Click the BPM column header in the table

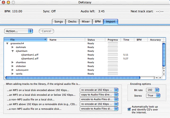(x=141, y=40)
